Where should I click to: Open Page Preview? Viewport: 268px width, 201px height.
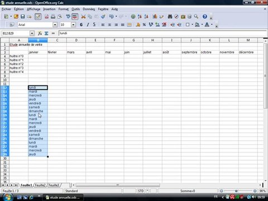60,17
